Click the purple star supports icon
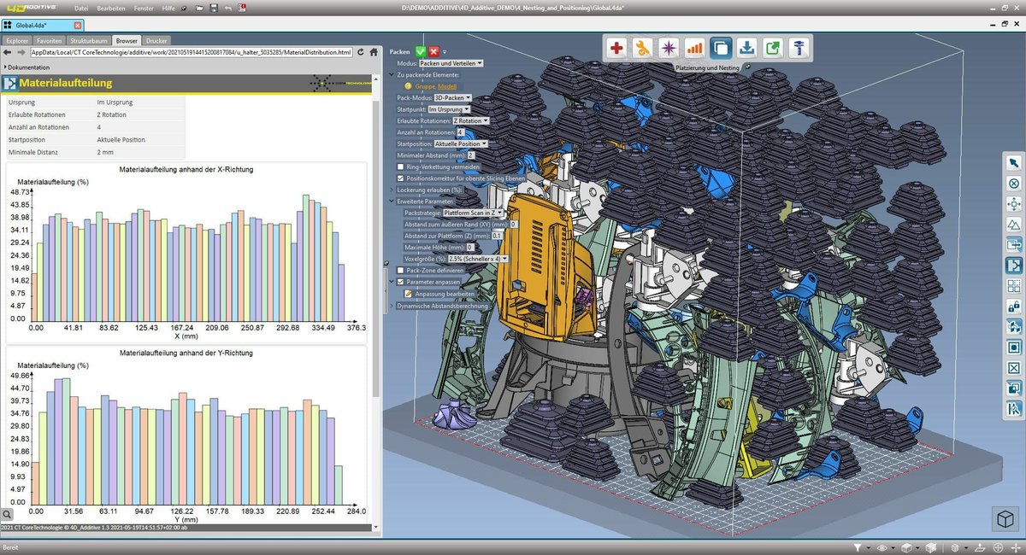The image size is (1026, 555). [x=669, y=48]
